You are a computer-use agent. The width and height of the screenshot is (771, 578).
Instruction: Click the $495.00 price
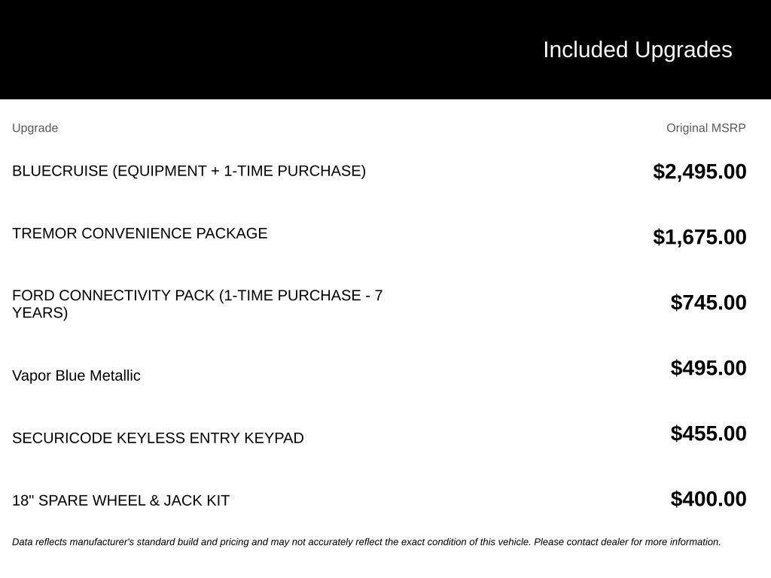tap(708, 367)
